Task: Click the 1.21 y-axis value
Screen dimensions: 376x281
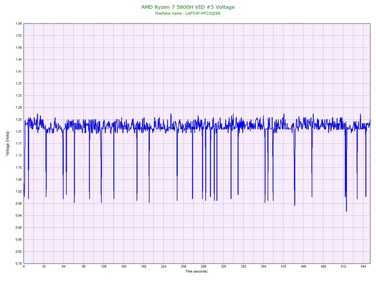Action: [x=19, y=132]
